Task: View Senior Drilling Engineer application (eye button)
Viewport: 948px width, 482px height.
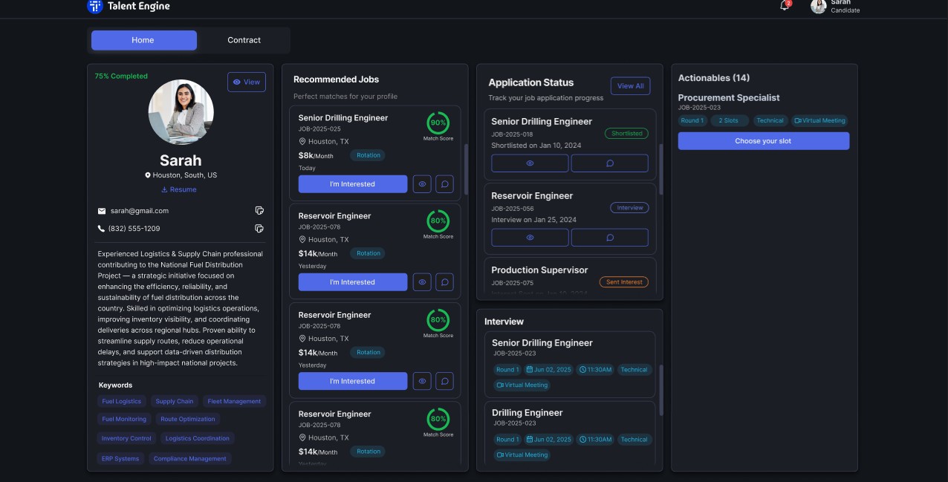Action: pos(530,163)
